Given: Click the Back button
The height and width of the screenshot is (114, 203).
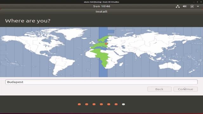Looking at the screenshot, I should click(159, 89).
